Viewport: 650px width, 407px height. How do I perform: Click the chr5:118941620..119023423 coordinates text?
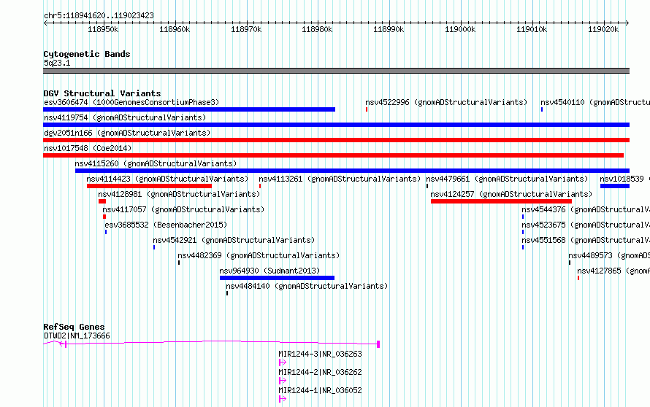(x=99, y=15)
